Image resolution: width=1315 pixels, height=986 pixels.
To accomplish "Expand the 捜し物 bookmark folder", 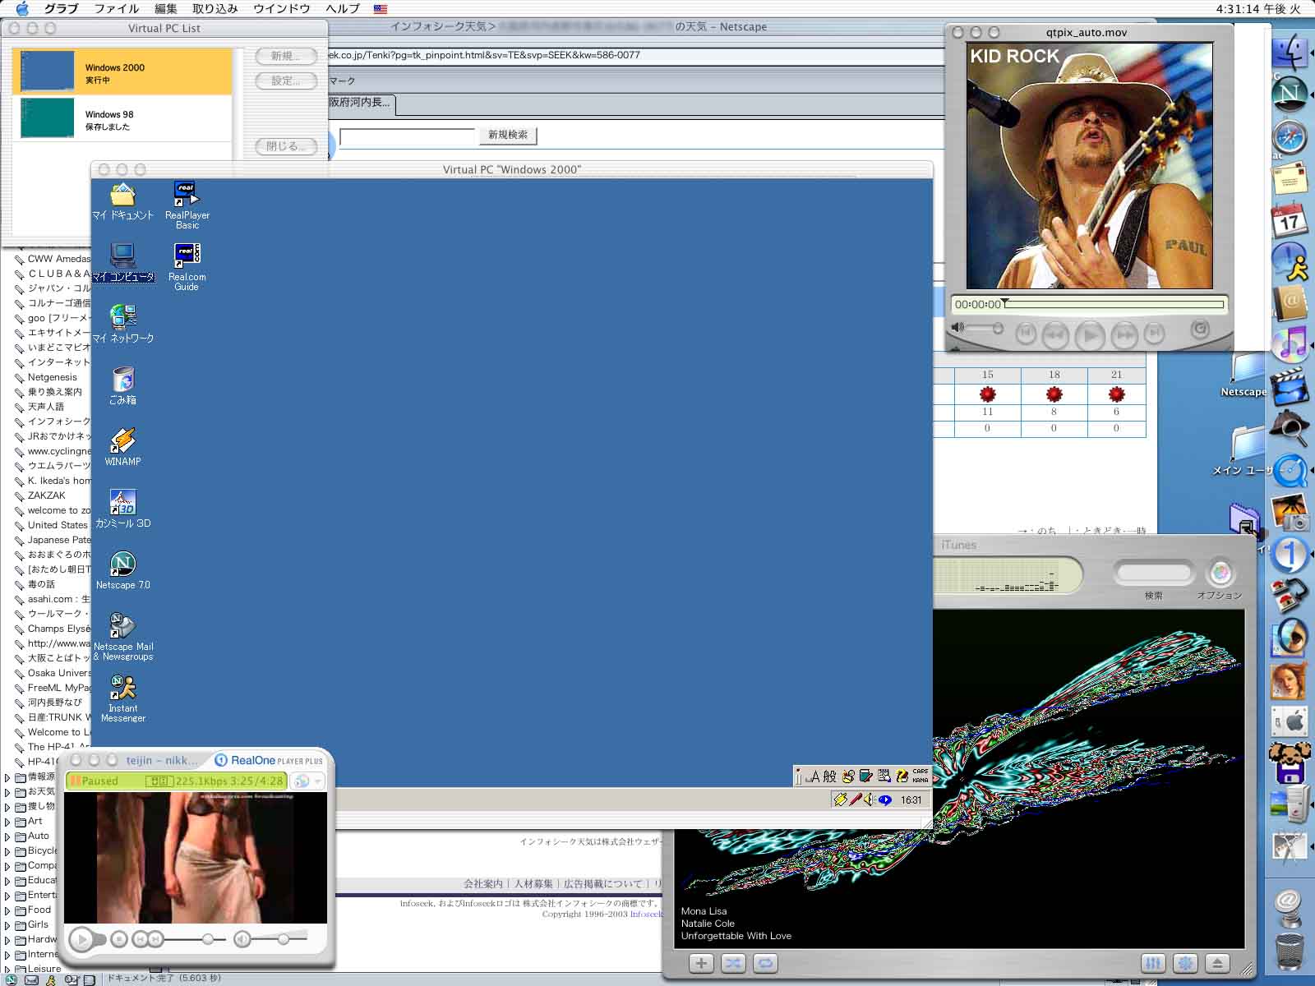I will point(7,806).
